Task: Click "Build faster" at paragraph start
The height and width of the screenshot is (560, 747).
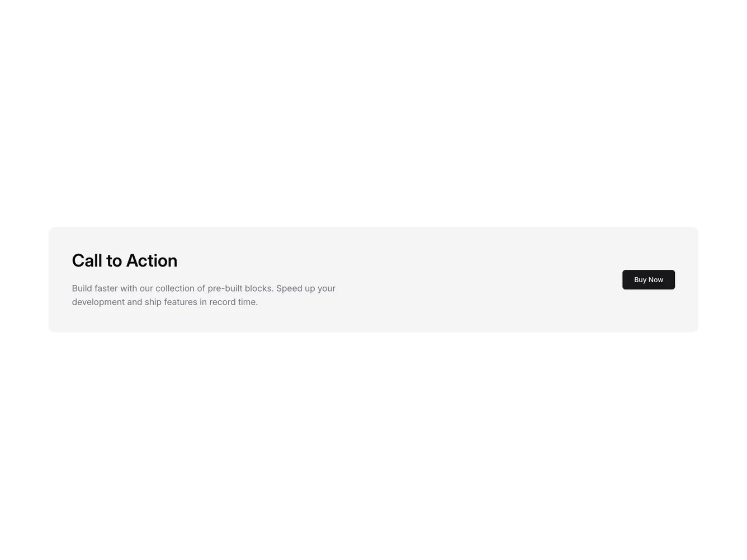Action: (x=95, y=288)
